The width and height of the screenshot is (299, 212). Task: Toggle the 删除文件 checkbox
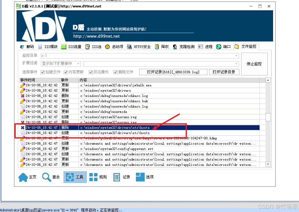click(116, 72)
